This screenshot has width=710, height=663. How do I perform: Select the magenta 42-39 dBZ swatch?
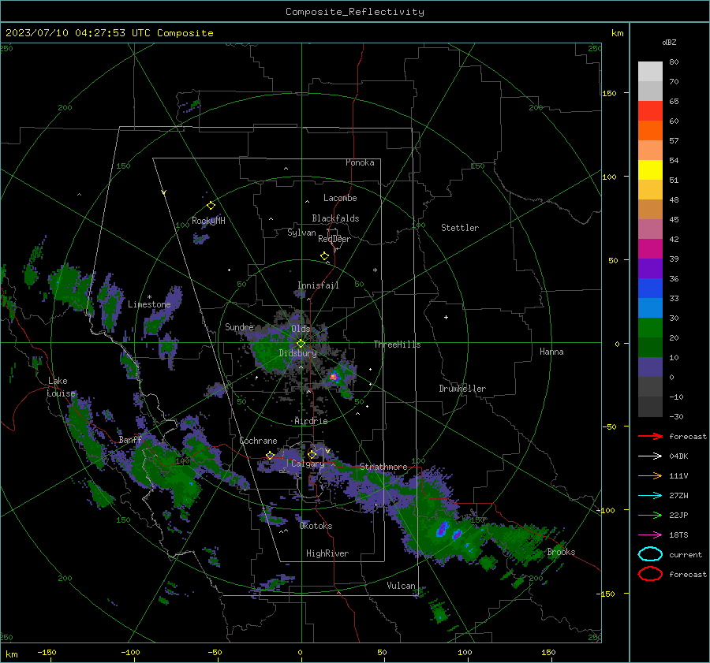coord(650,248)
